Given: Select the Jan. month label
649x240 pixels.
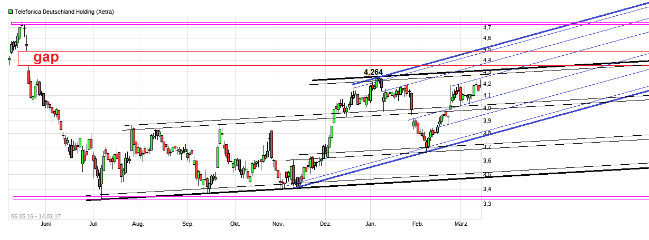Looking at the screenshot, I should coord(371,224).
